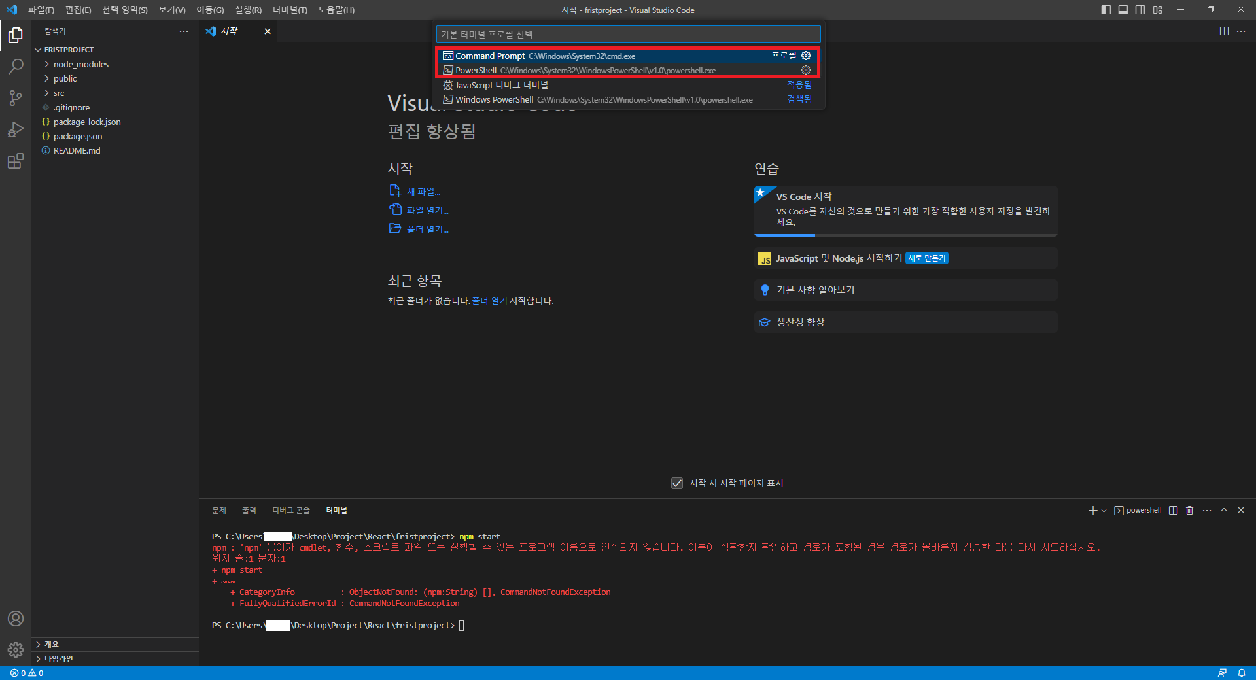1256x680 pixels.
Task: Open the 도움말 menu
Action: (x=336, y=10)
